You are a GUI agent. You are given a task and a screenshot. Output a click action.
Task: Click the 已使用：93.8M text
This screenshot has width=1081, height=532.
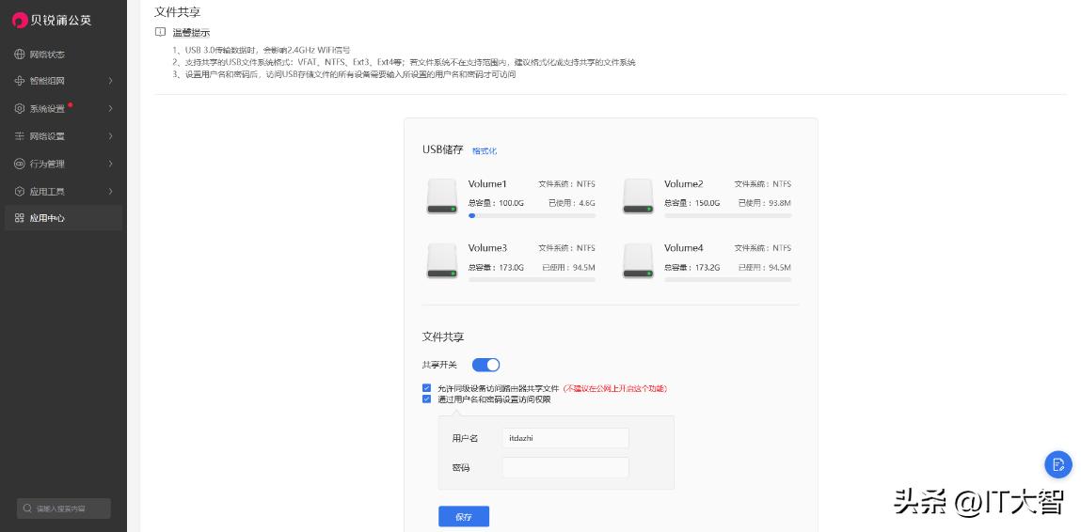pos(765,203)
